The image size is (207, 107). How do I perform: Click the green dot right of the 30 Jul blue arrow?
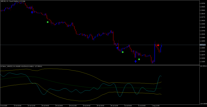[x=123, y=52]
